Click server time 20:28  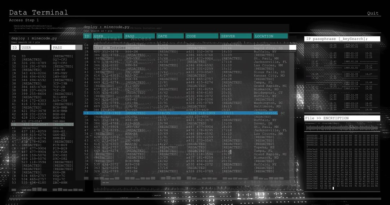226,79
